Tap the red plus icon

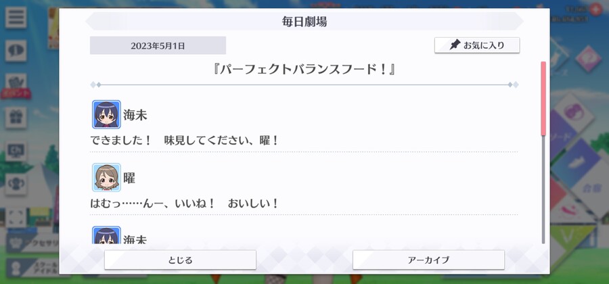pyautogui.click(x=595, y=9)
